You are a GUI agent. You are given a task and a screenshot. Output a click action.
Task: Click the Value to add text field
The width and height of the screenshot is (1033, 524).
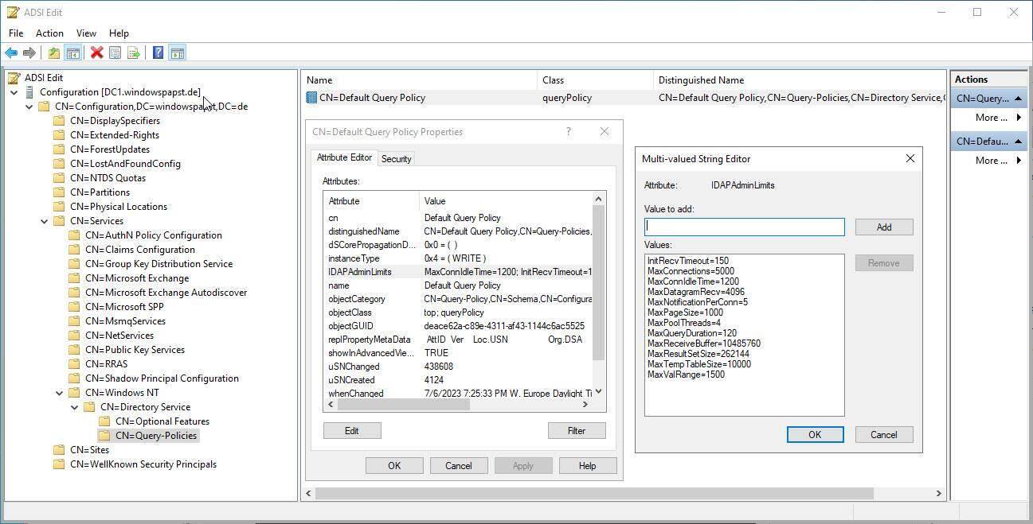click(x=744, y=227)
